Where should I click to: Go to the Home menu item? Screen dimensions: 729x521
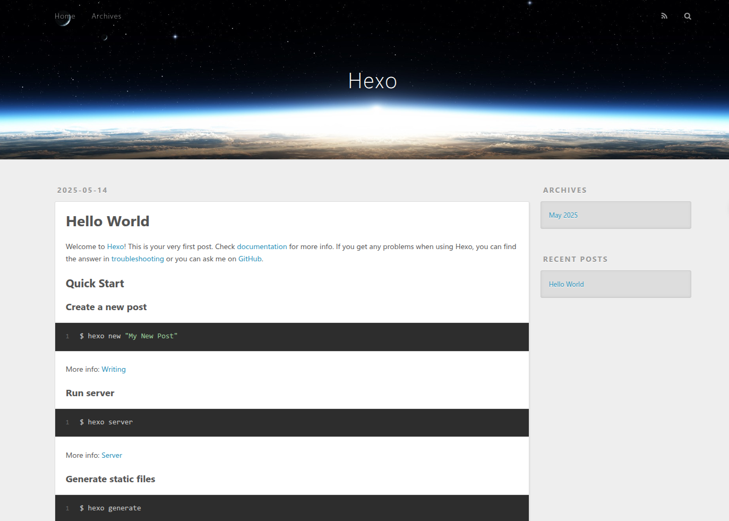(65, 16)
